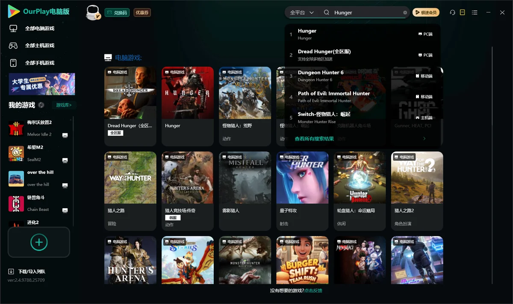Click the user avatar icon

93,13
